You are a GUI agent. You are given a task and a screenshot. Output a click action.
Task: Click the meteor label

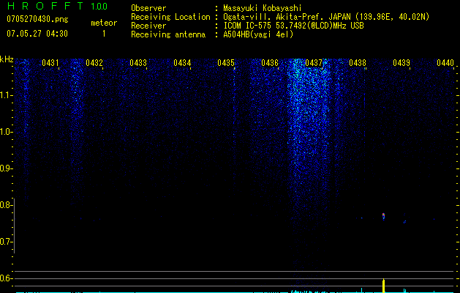(x=104, y=23)
